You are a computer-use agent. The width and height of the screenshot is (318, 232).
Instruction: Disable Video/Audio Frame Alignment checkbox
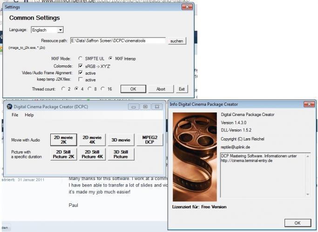tap(81, 73)
